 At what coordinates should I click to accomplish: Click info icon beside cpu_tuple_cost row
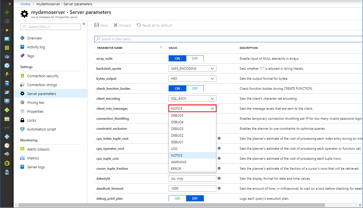tap(219, 158)
